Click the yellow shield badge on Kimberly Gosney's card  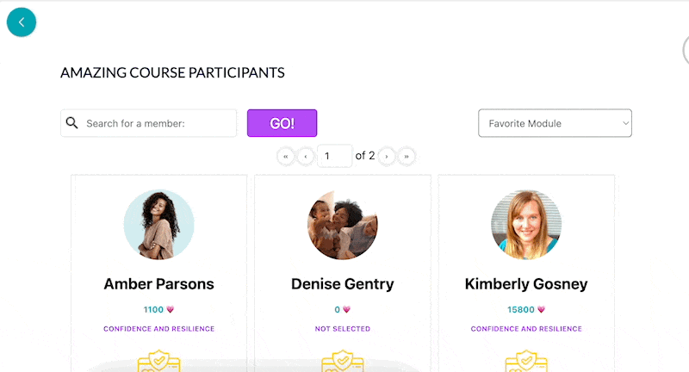point(526,361)
